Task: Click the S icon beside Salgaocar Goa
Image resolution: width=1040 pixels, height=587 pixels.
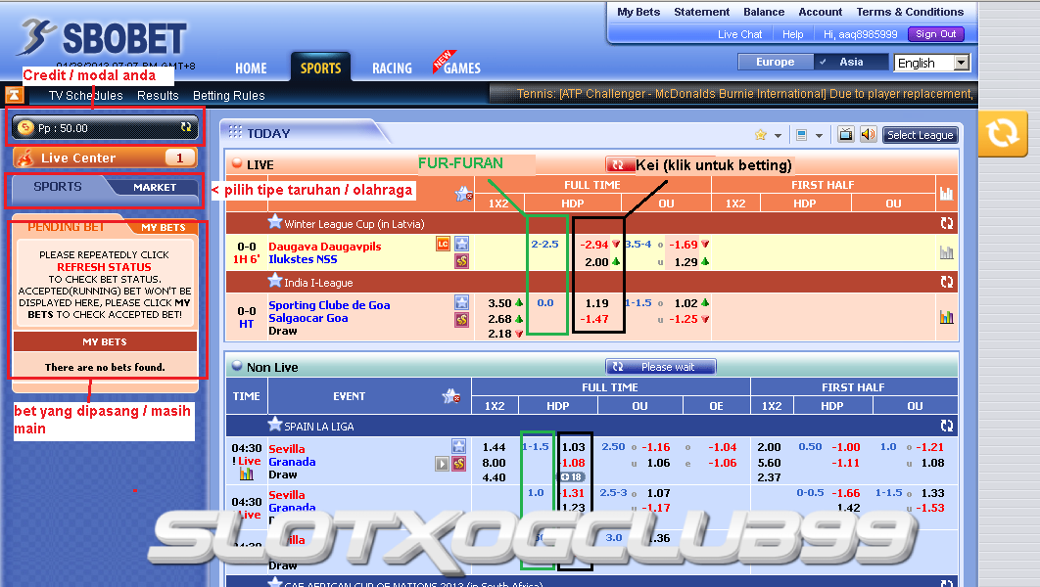Action: (461, 320)
